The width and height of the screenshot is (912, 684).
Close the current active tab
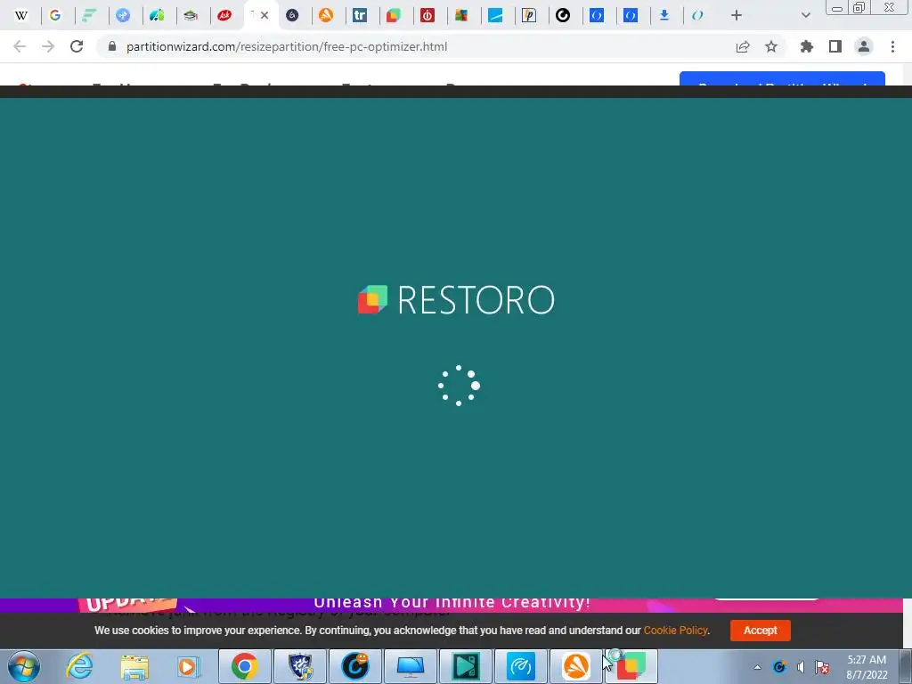pos(265,16)
